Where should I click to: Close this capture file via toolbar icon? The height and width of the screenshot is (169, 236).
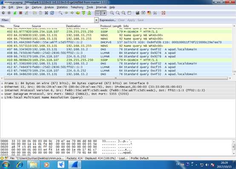(x=46, y=13)
